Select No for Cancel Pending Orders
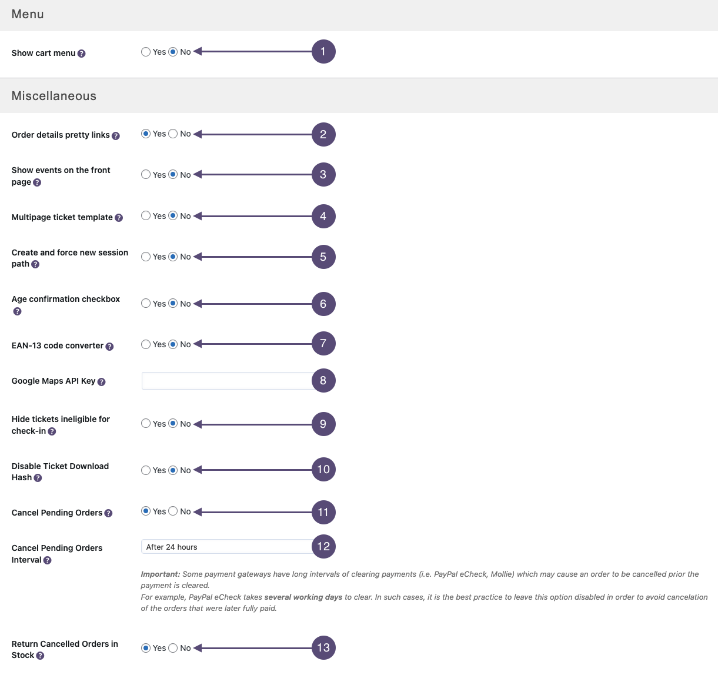Viewport: 718px width, 678px height. tap(173, 511)
